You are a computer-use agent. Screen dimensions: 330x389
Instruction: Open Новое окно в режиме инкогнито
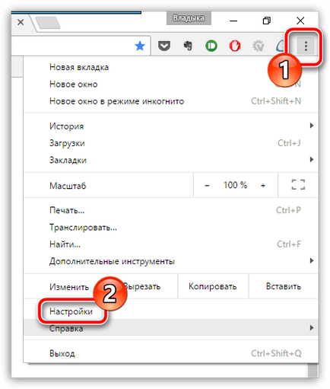click(x=171, y=101)
